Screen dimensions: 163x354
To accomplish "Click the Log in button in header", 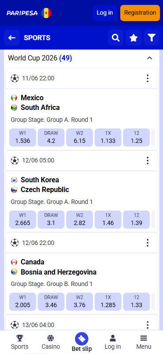I will click(x=104, y=13).
